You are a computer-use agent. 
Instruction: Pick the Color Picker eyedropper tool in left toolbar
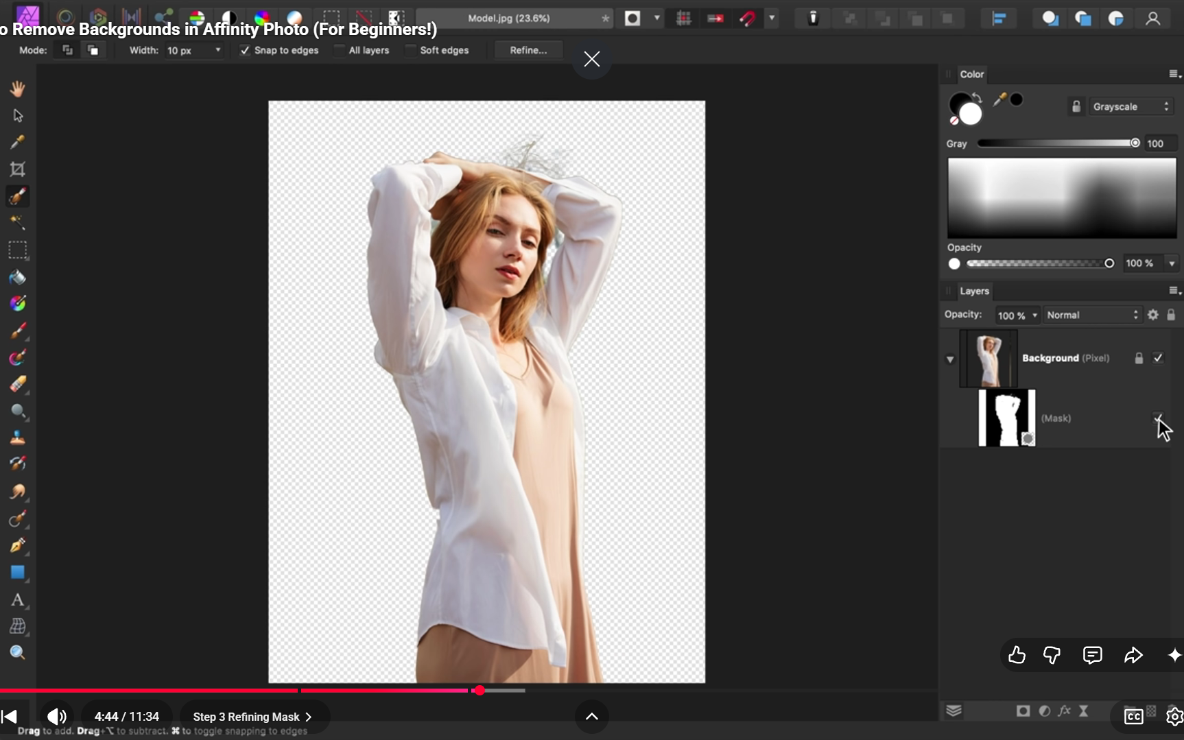click(18, 142)
